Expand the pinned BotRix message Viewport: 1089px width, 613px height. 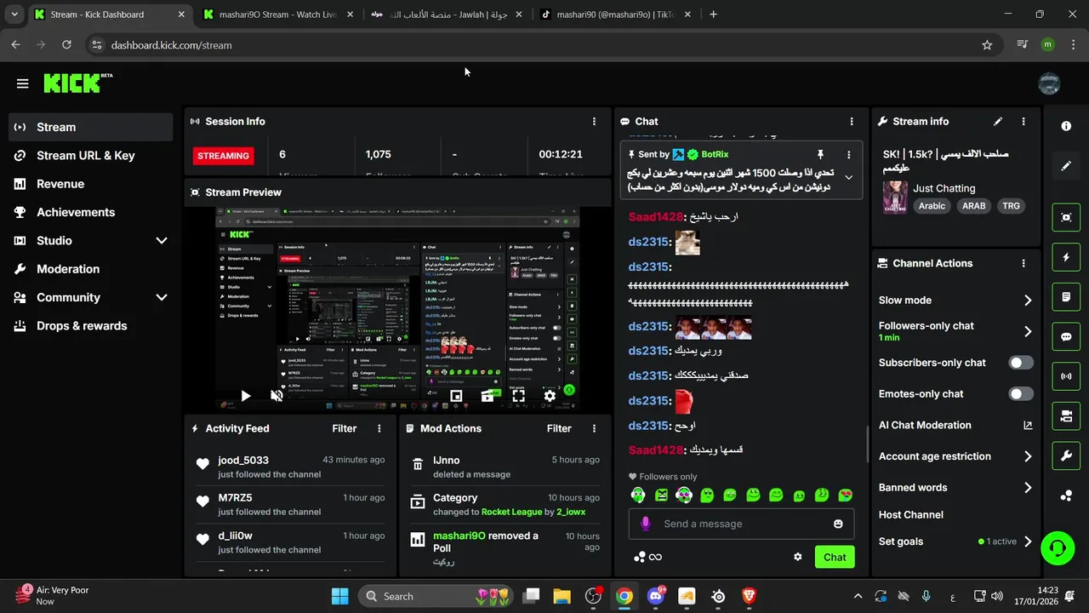pyautogui.click(x=848, y=178)
